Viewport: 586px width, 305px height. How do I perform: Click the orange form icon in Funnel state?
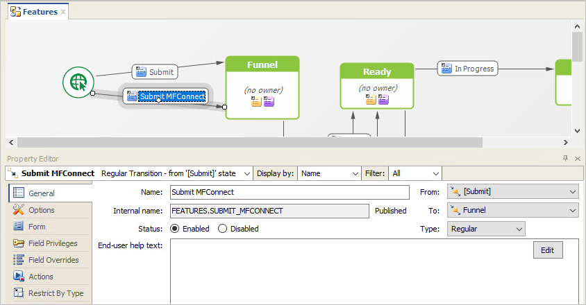256,102
